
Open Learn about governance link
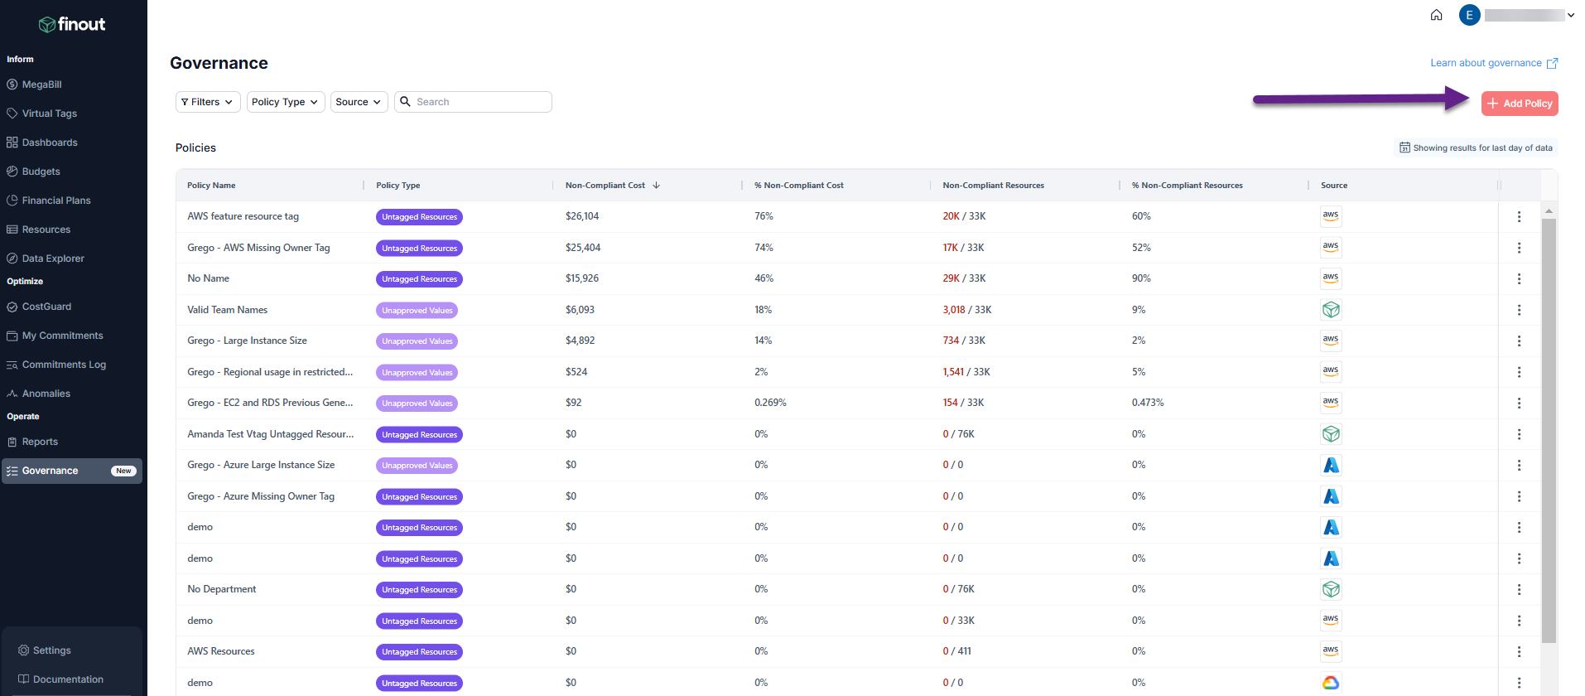(x=1494, y=63)
